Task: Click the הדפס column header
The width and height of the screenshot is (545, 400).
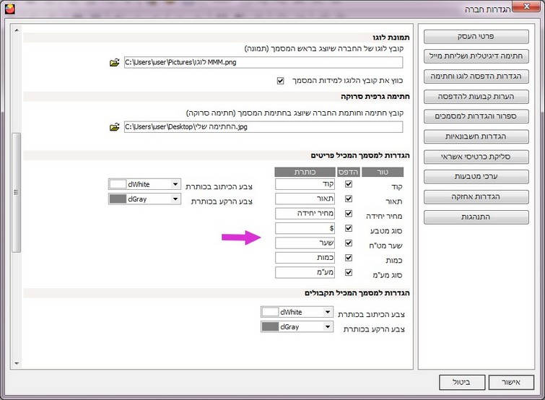Action: click(348, 172)
